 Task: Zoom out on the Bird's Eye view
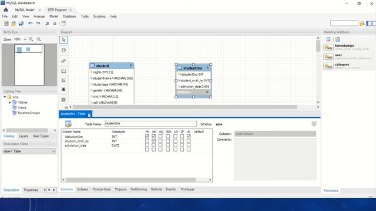click(x=39, y=39)
